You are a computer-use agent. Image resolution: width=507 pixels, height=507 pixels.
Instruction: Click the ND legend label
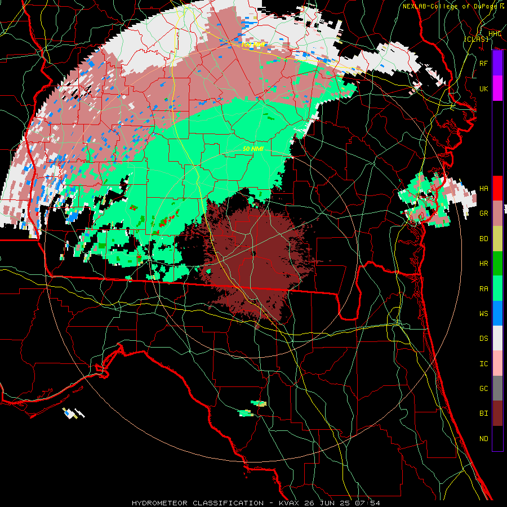[484, 439]
